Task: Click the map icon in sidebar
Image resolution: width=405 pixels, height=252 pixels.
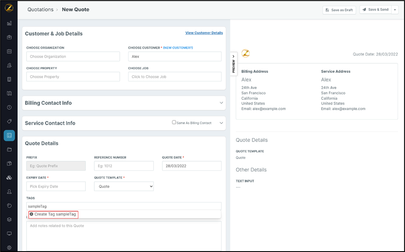Action: click(9, 93)
